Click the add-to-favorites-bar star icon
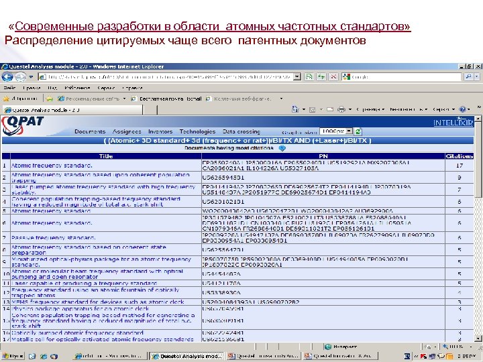The width and height of the screenshot is (483, 362). click(50, 99)
